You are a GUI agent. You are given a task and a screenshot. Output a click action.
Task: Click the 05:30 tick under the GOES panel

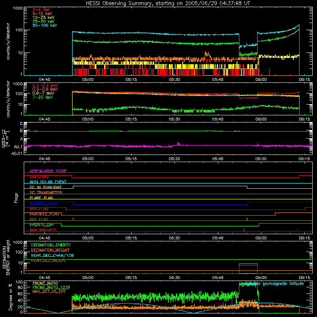174,159
